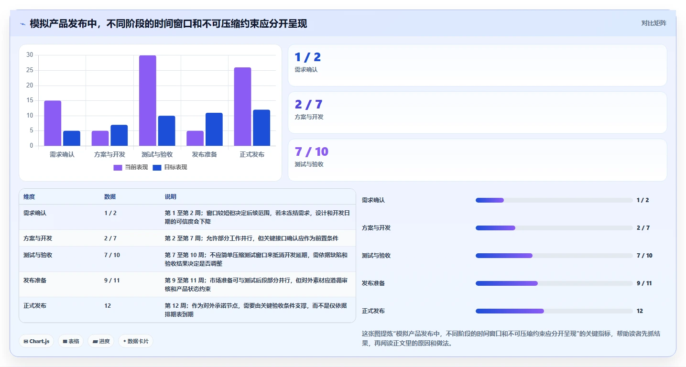Click the 方案与开发 blue bar in chart
686x367 pixels.
[x=119, y=135]
